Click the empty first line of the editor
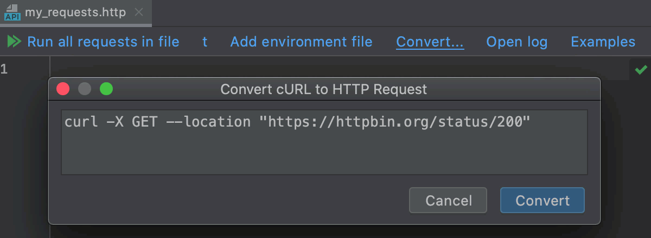The image size is (651, 238). [325, 67]
